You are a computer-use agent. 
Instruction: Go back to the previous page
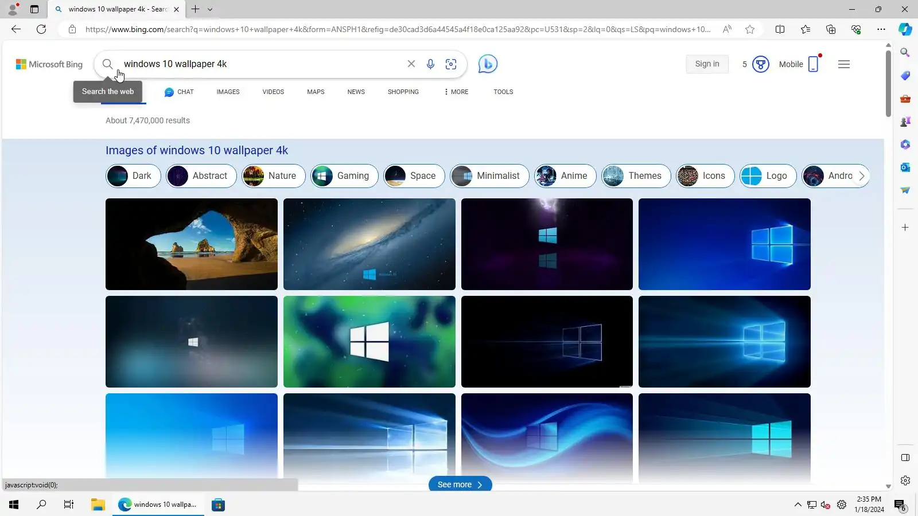[16, 29]
